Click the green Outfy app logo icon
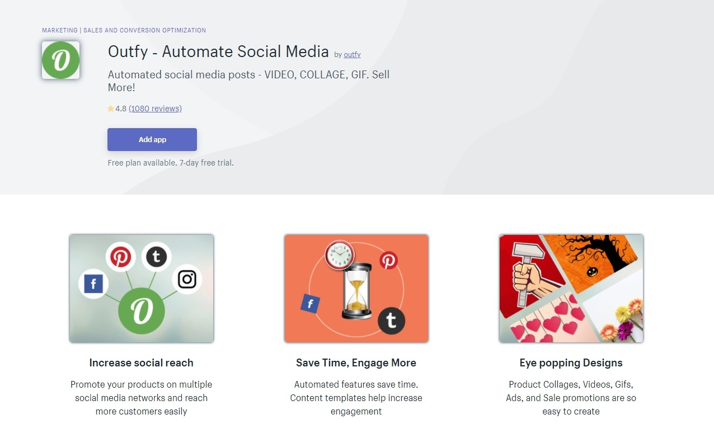This screenshot has height=438, width=714. [x=60, y=60]
